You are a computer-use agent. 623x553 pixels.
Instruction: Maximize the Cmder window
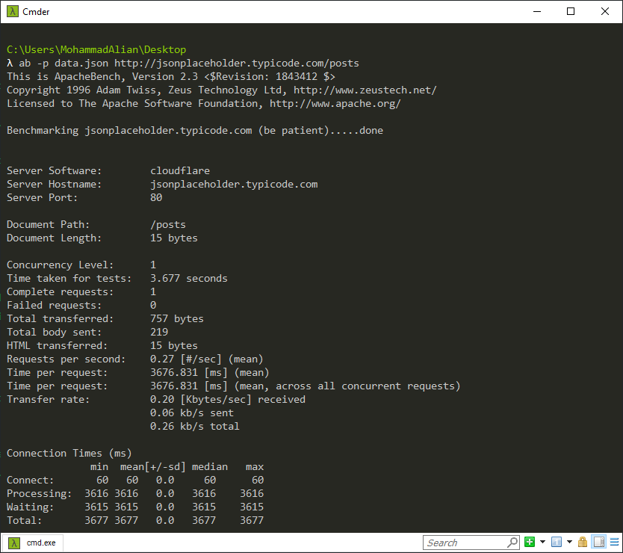(571, 11)
